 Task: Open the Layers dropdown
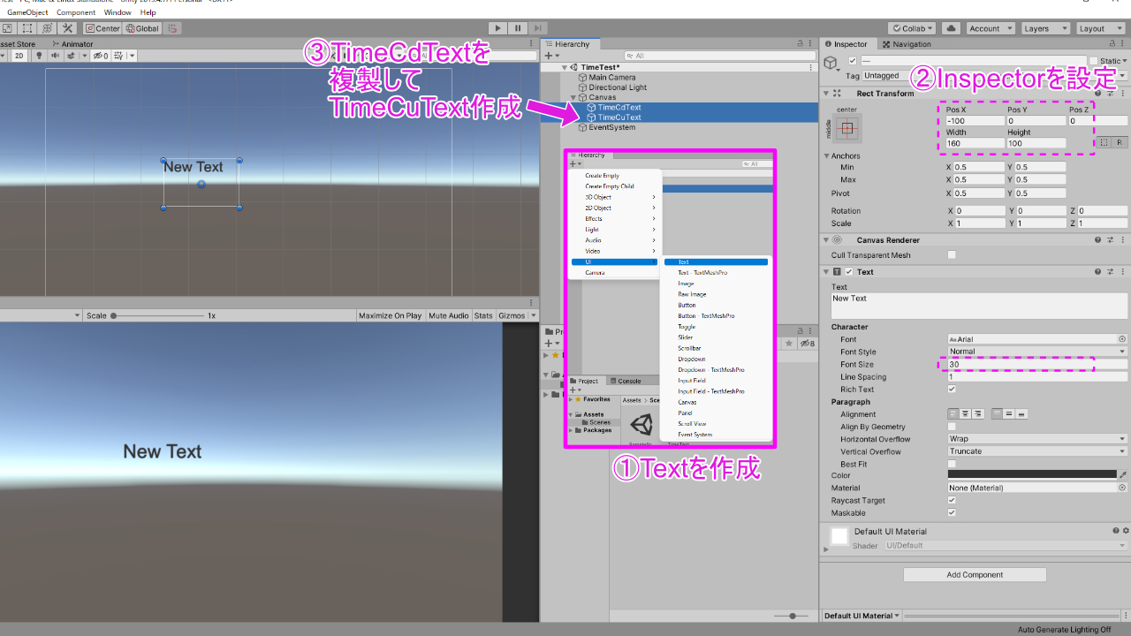[1044, 28]
